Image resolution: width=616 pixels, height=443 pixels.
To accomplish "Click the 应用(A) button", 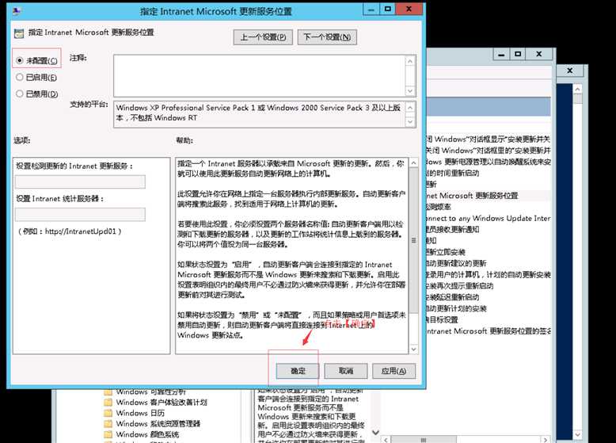I will [x=394, y=371].
